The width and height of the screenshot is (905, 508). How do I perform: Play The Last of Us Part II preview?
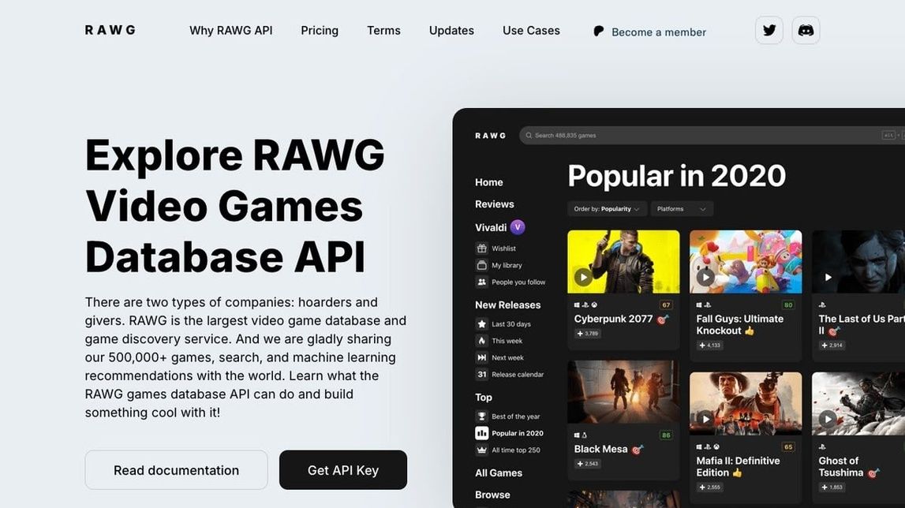828,277
